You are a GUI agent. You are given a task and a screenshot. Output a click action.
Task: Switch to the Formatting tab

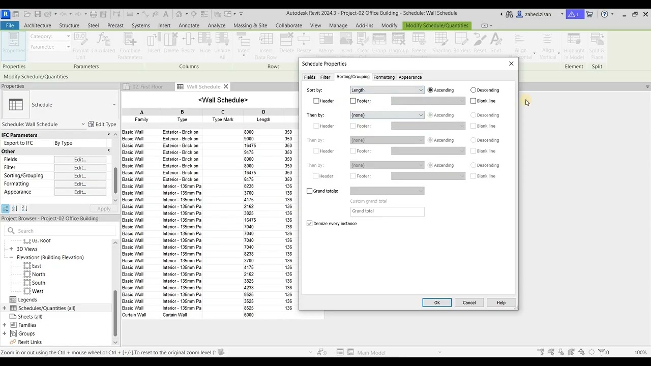coord(384,77)
